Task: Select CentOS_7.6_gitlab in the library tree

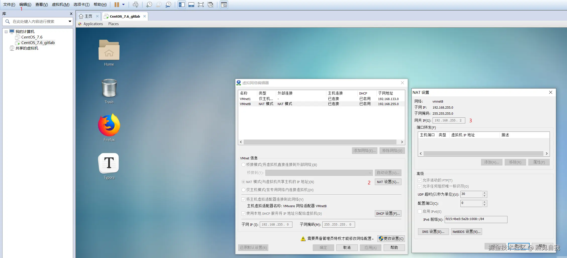Action: pyautogui.click(x=38, y=42)
